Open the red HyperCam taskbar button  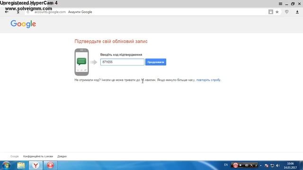coord(50,165)
